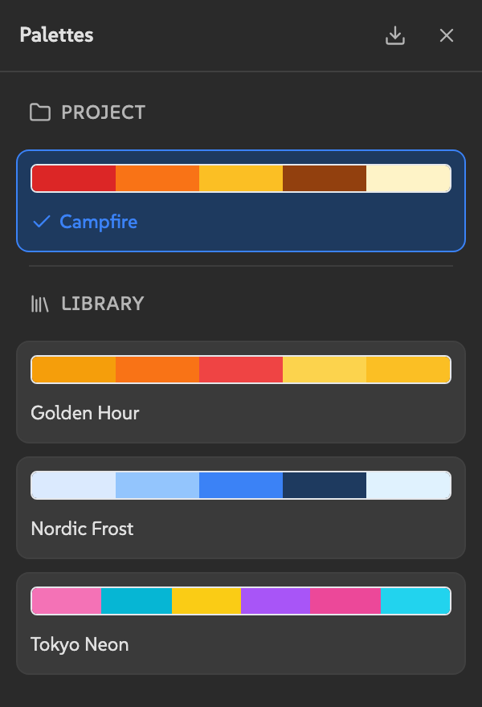Select the Tokyo Neon palette

pyautogui.click(x=241, y=622)
